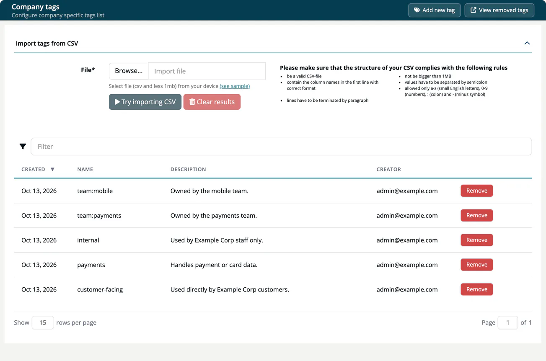Remove the internal tag
The width and height of the screenshot is (546, 361).
point(477,240)
